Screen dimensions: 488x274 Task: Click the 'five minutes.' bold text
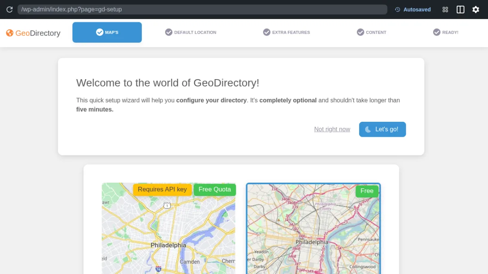click(x=95, y=110)
